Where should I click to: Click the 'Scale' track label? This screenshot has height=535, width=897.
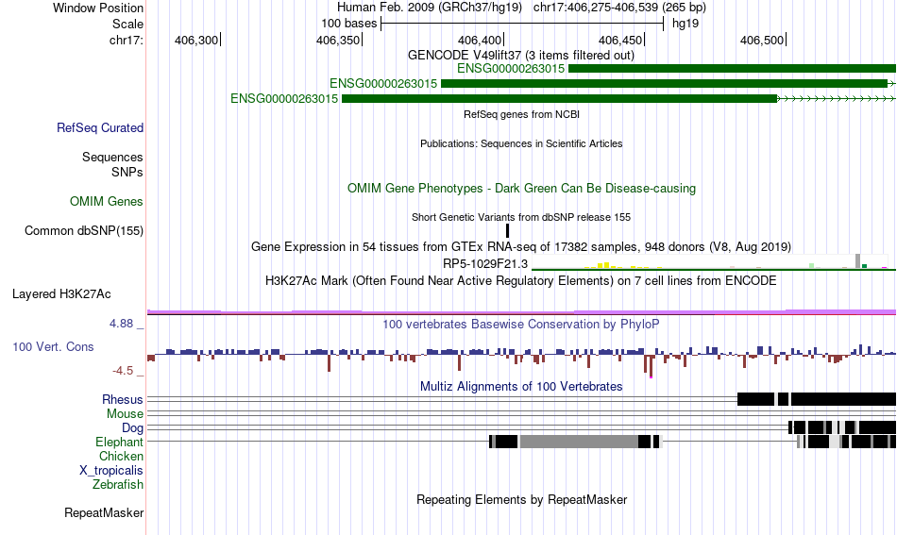click(127, 24)
